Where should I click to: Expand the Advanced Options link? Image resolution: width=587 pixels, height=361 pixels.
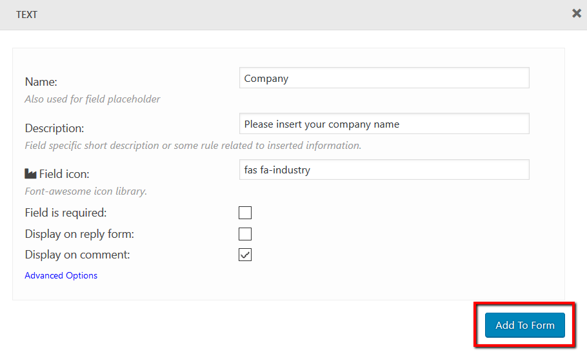click(61, 275)
